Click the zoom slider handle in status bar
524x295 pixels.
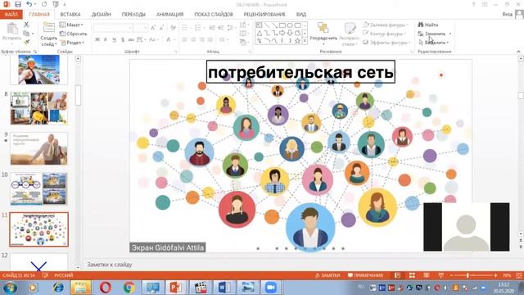468,275
